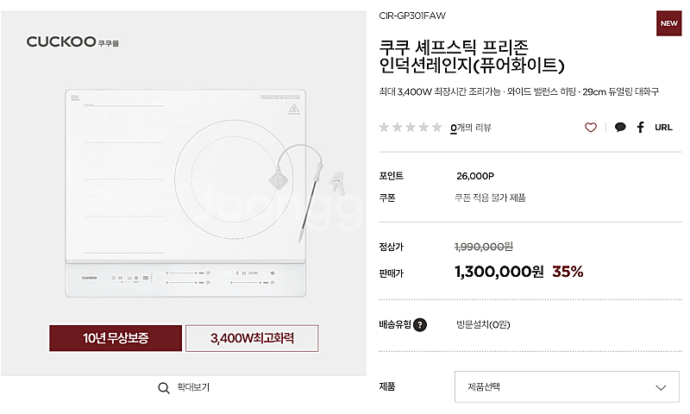
Task: Click the first rating star
Action: click(x=386, y=128)
